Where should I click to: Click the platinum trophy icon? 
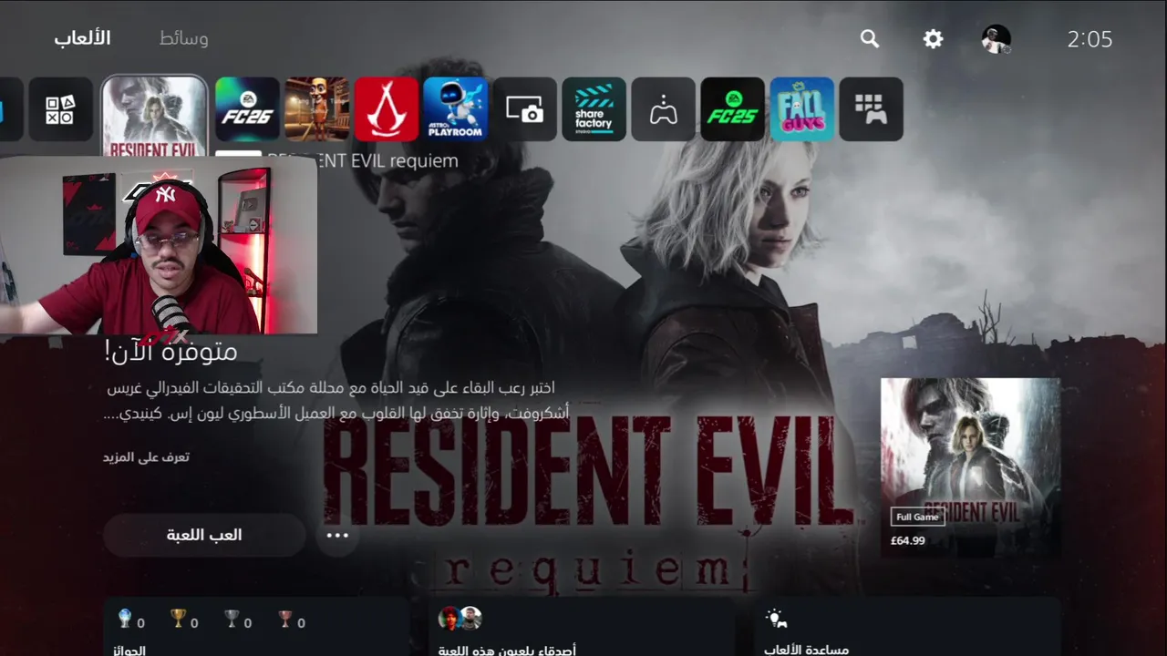(125, 619)
